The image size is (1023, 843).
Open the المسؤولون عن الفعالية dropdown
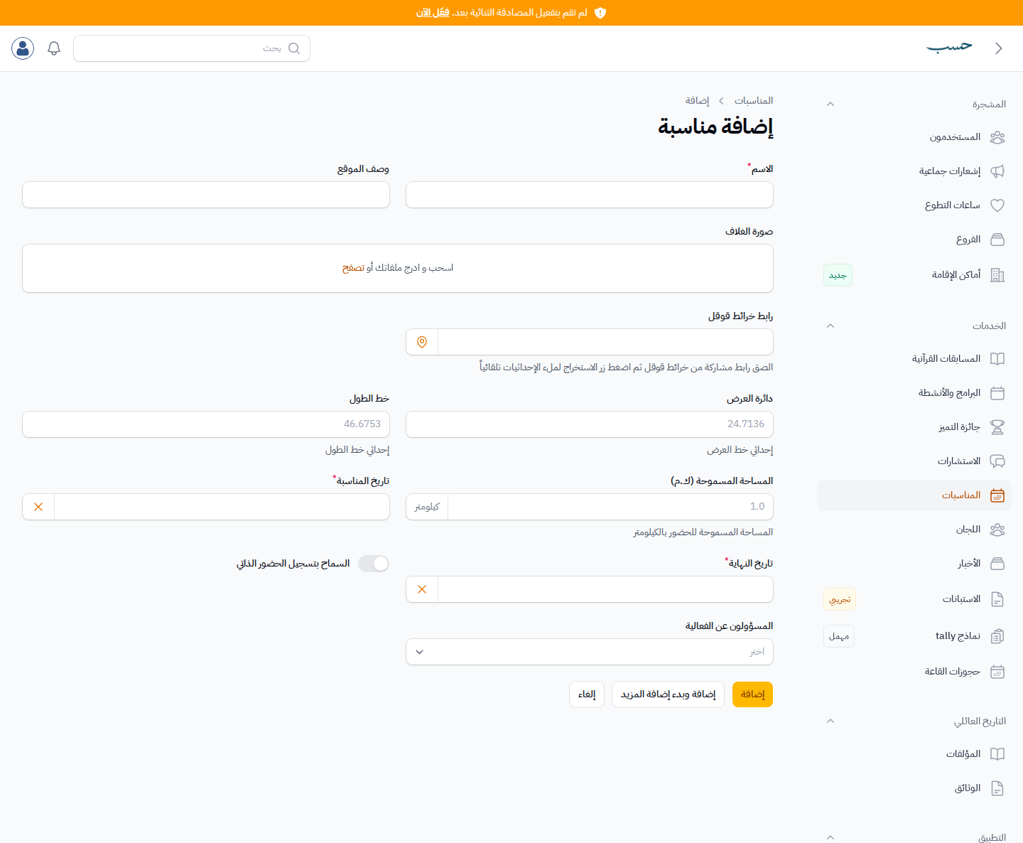coord(590,652)
